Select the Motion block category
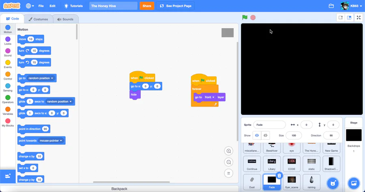This screenshot has width=365, height=192. (x=8, y=29)
